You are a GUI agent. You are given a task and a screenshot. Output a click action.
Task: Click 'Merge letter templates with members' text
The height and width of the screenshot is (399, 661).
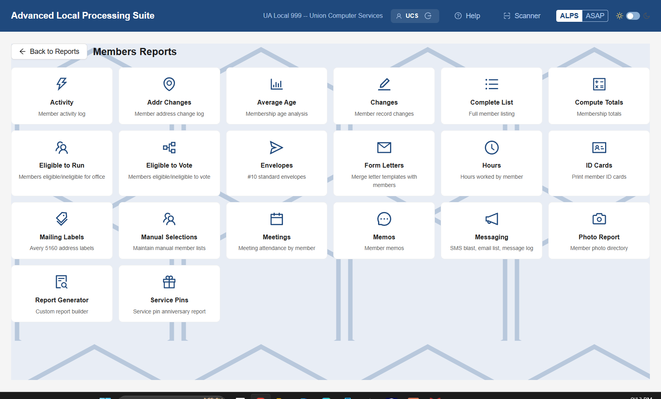pos(384,181)
